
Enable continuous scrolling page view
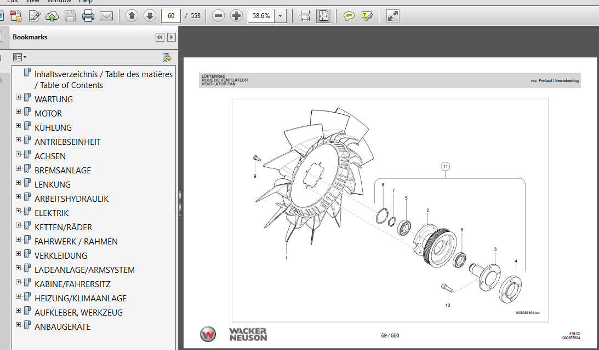tap(305, 15)
